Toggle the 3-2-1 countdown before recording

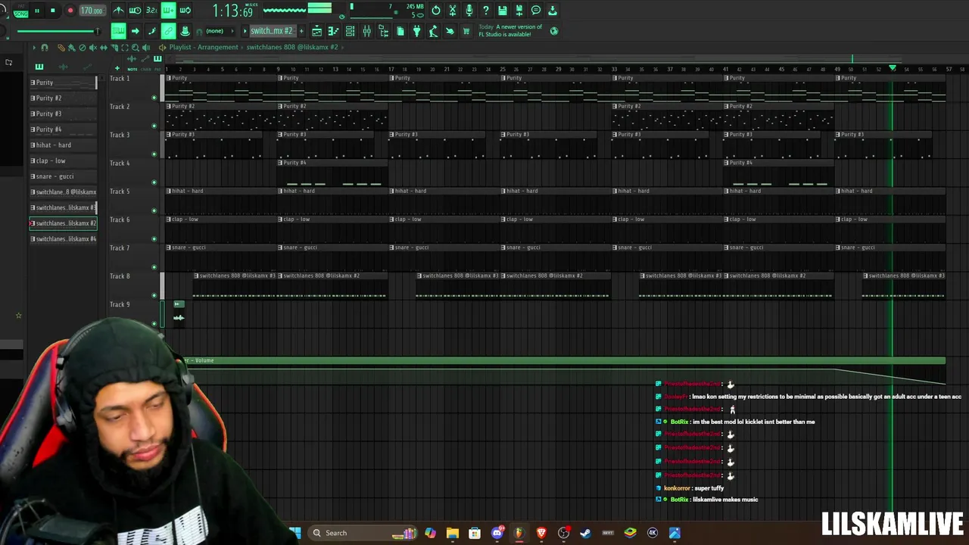click(151, 11)
